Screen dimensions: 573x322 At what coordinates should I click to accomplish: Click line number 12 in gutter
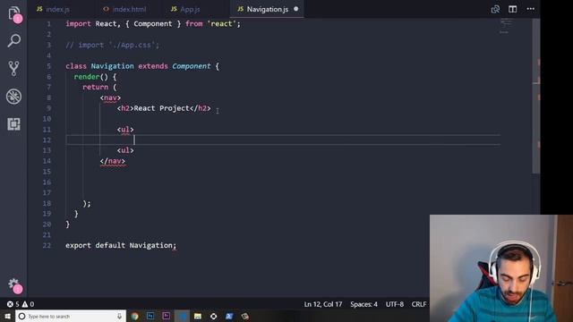[x=47, y=140]
